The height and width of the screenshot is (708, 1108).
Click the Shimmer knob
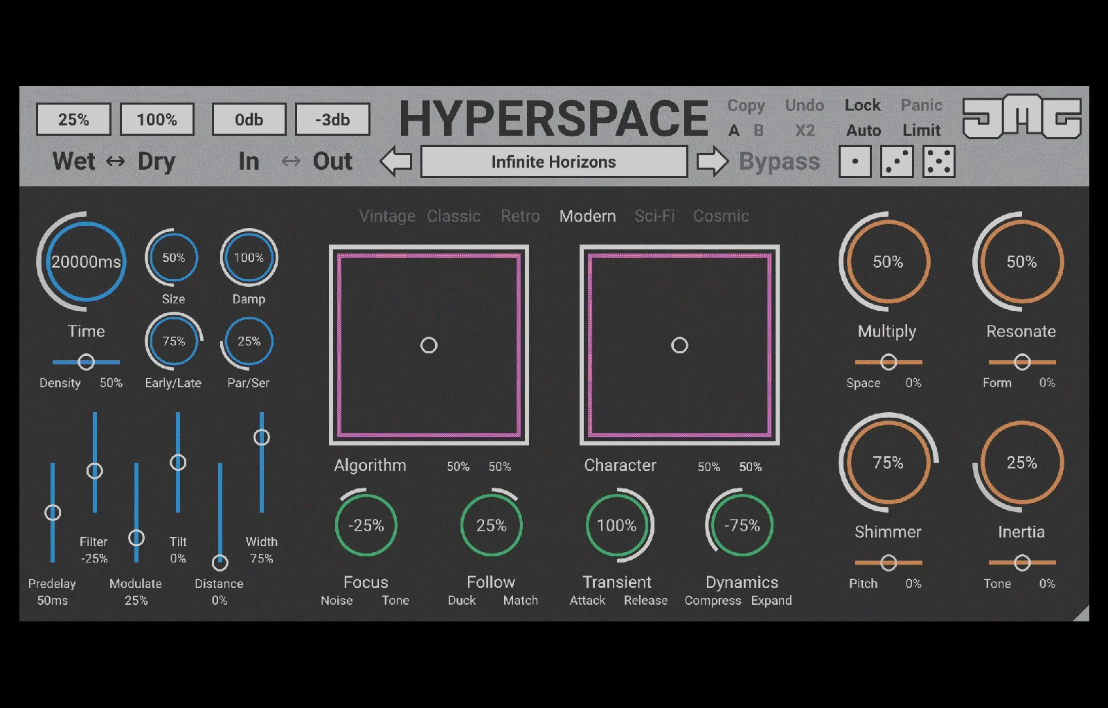coord(888,463)
